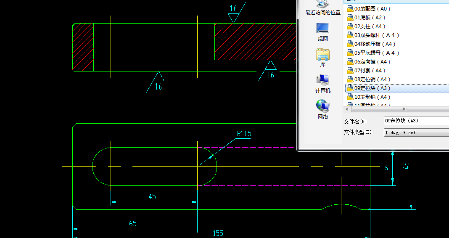Click file icon of 06定向键
This screenshot has width=449, height=238.
[x=350, y=61]
